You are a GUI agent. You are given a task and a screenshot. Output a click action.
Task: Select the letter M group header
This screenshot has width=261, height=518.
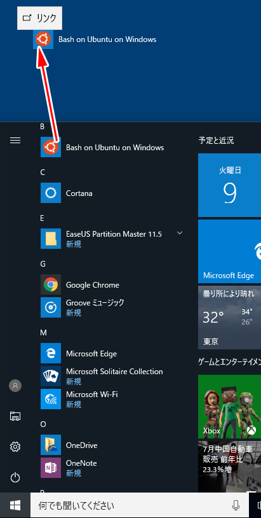[43, 333]
